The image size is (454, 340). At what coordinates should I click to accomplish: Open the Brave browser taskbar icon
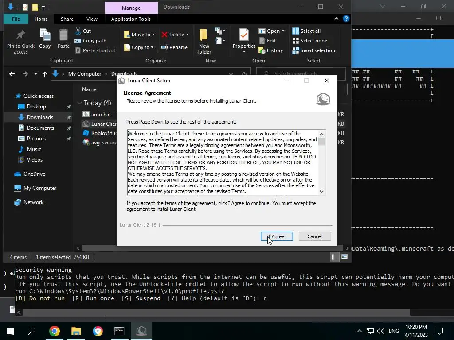pyautogui.click(x=98, y=331)
